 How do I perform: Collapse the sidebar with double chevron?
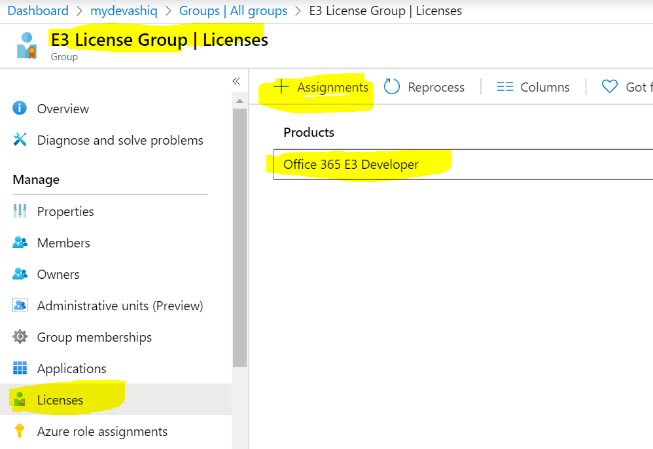click(x=236, y=81)
